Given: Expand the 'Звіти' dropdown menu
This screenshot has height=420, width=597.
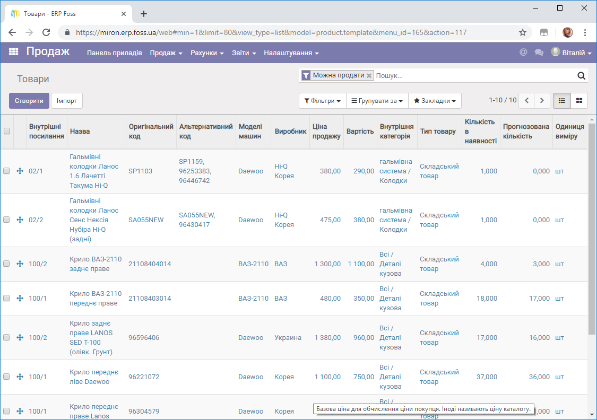Looking at the screenshot, I should (244, 53).
